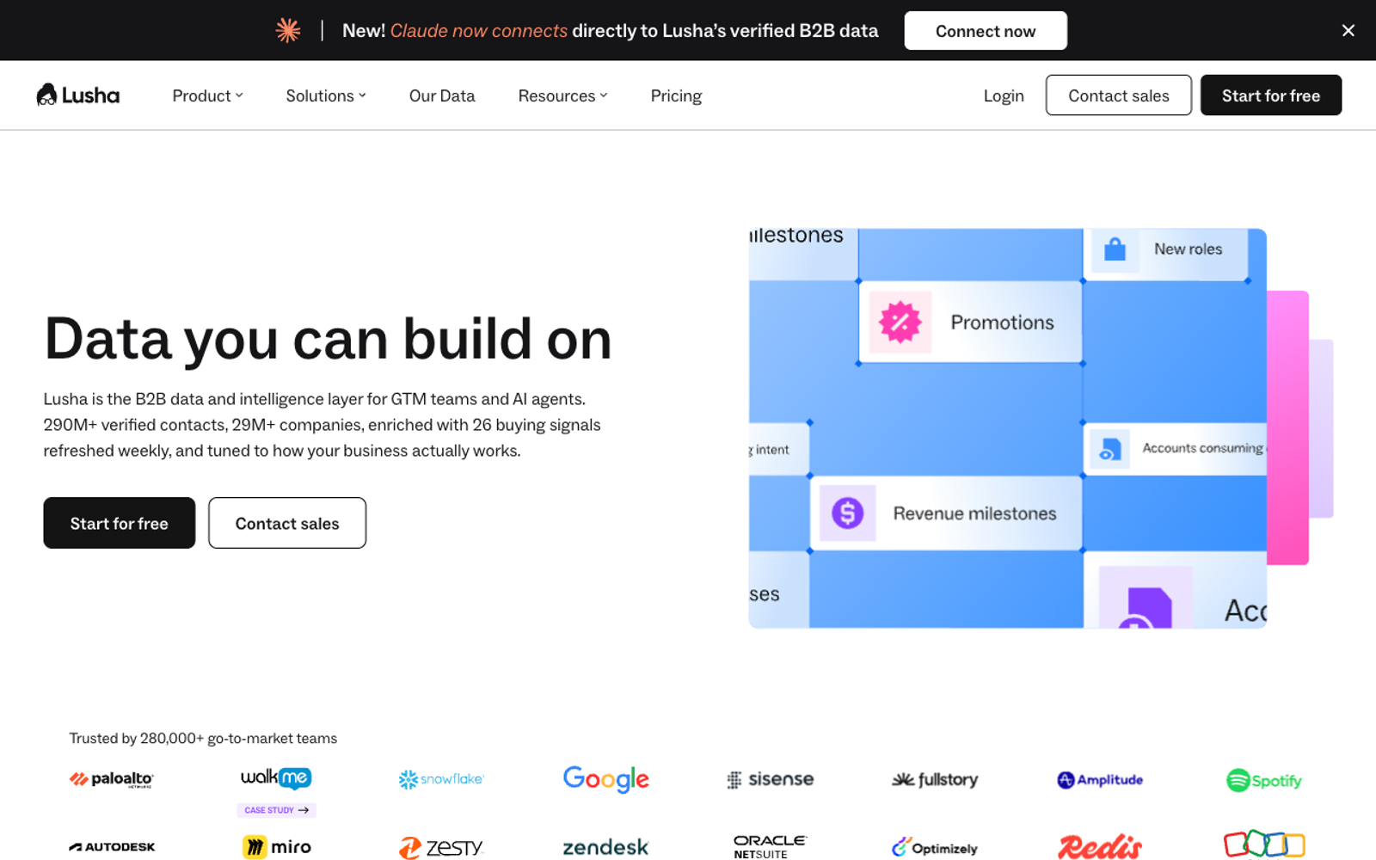The image size is (1376, 860).
Task: Click the Snowflake logo
Action: [x=441, y=779]
